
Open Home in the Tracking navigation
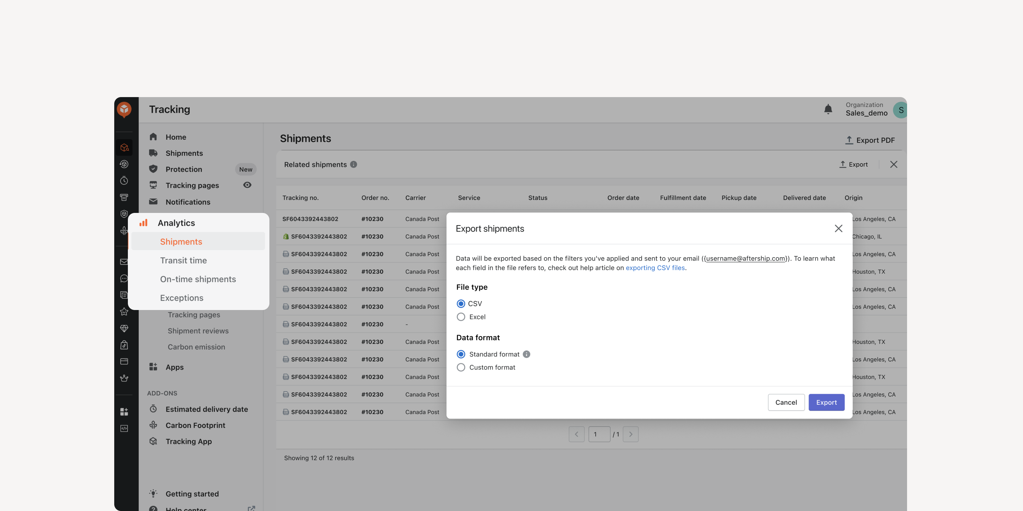pos(176,137)
